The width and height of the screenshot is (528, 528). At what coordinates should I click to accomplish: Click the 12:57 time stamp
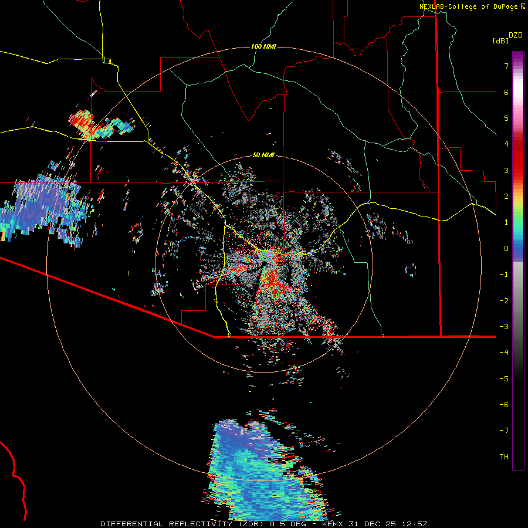click(x=415, y=524)
